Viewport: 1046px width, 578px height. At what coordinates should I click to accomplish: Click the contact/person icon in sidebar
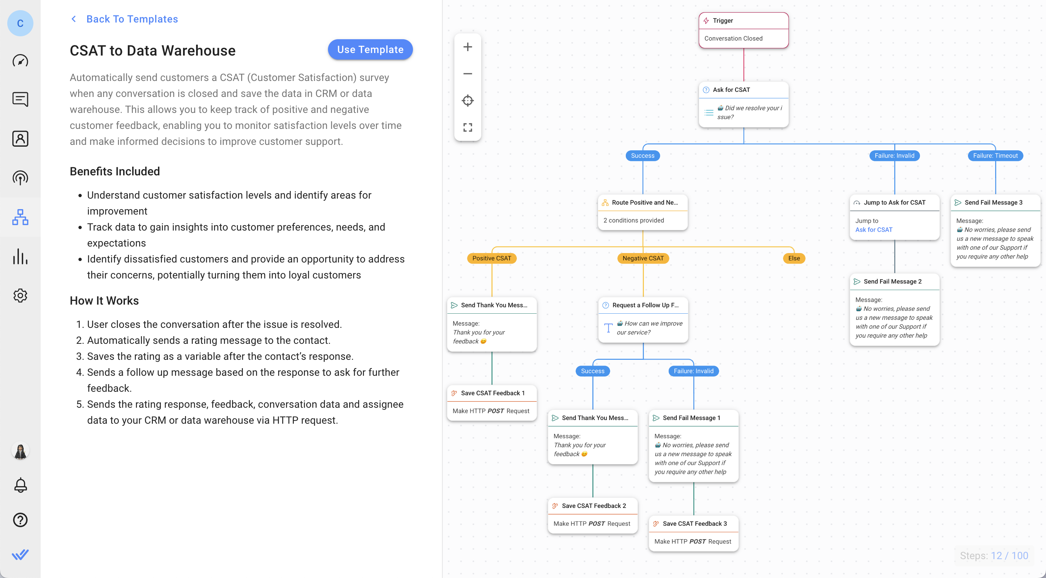[x=21, y=137]
